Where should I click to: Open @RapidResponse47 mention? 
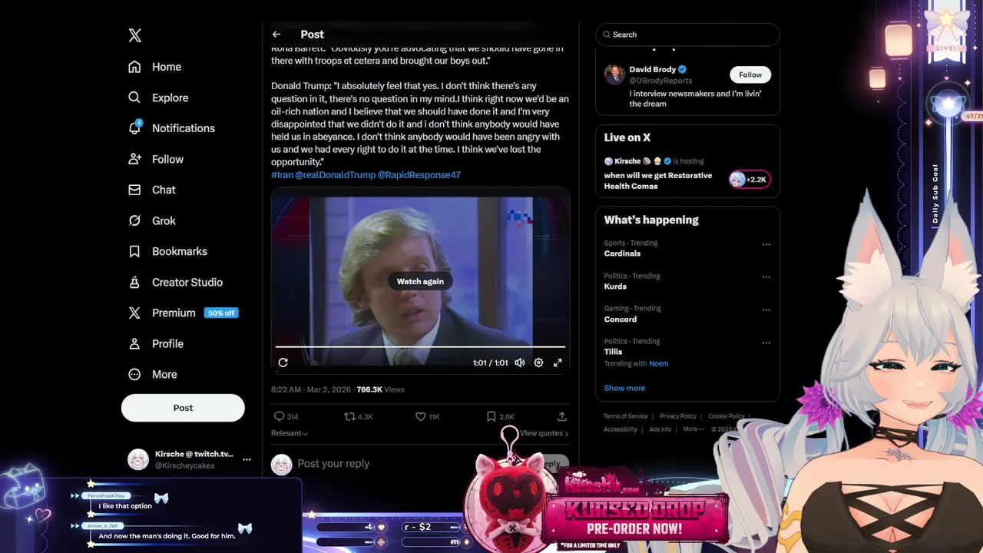(x=419, y=175)
